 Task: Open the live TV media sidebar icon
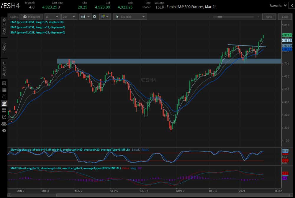click(x=4, y=97)
